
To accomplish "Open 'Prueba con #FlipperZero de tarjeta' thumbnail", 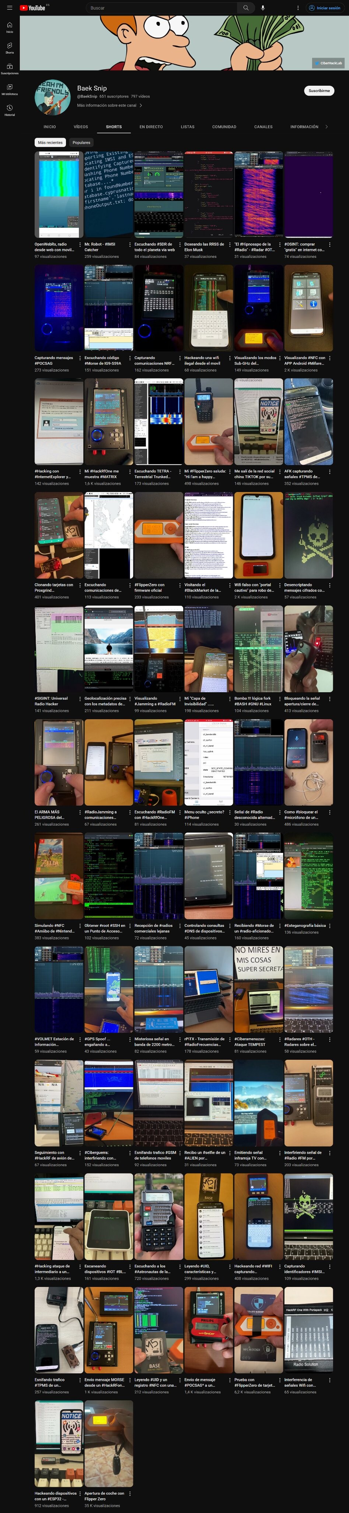I will (259, 1330).
